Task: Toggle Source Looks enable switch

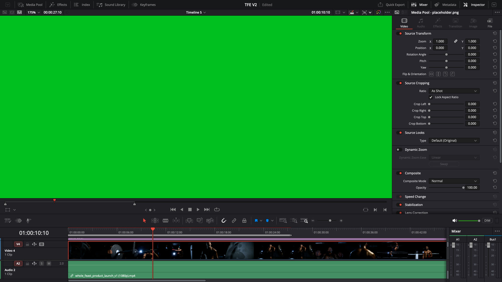Action: tap(399, 133)
